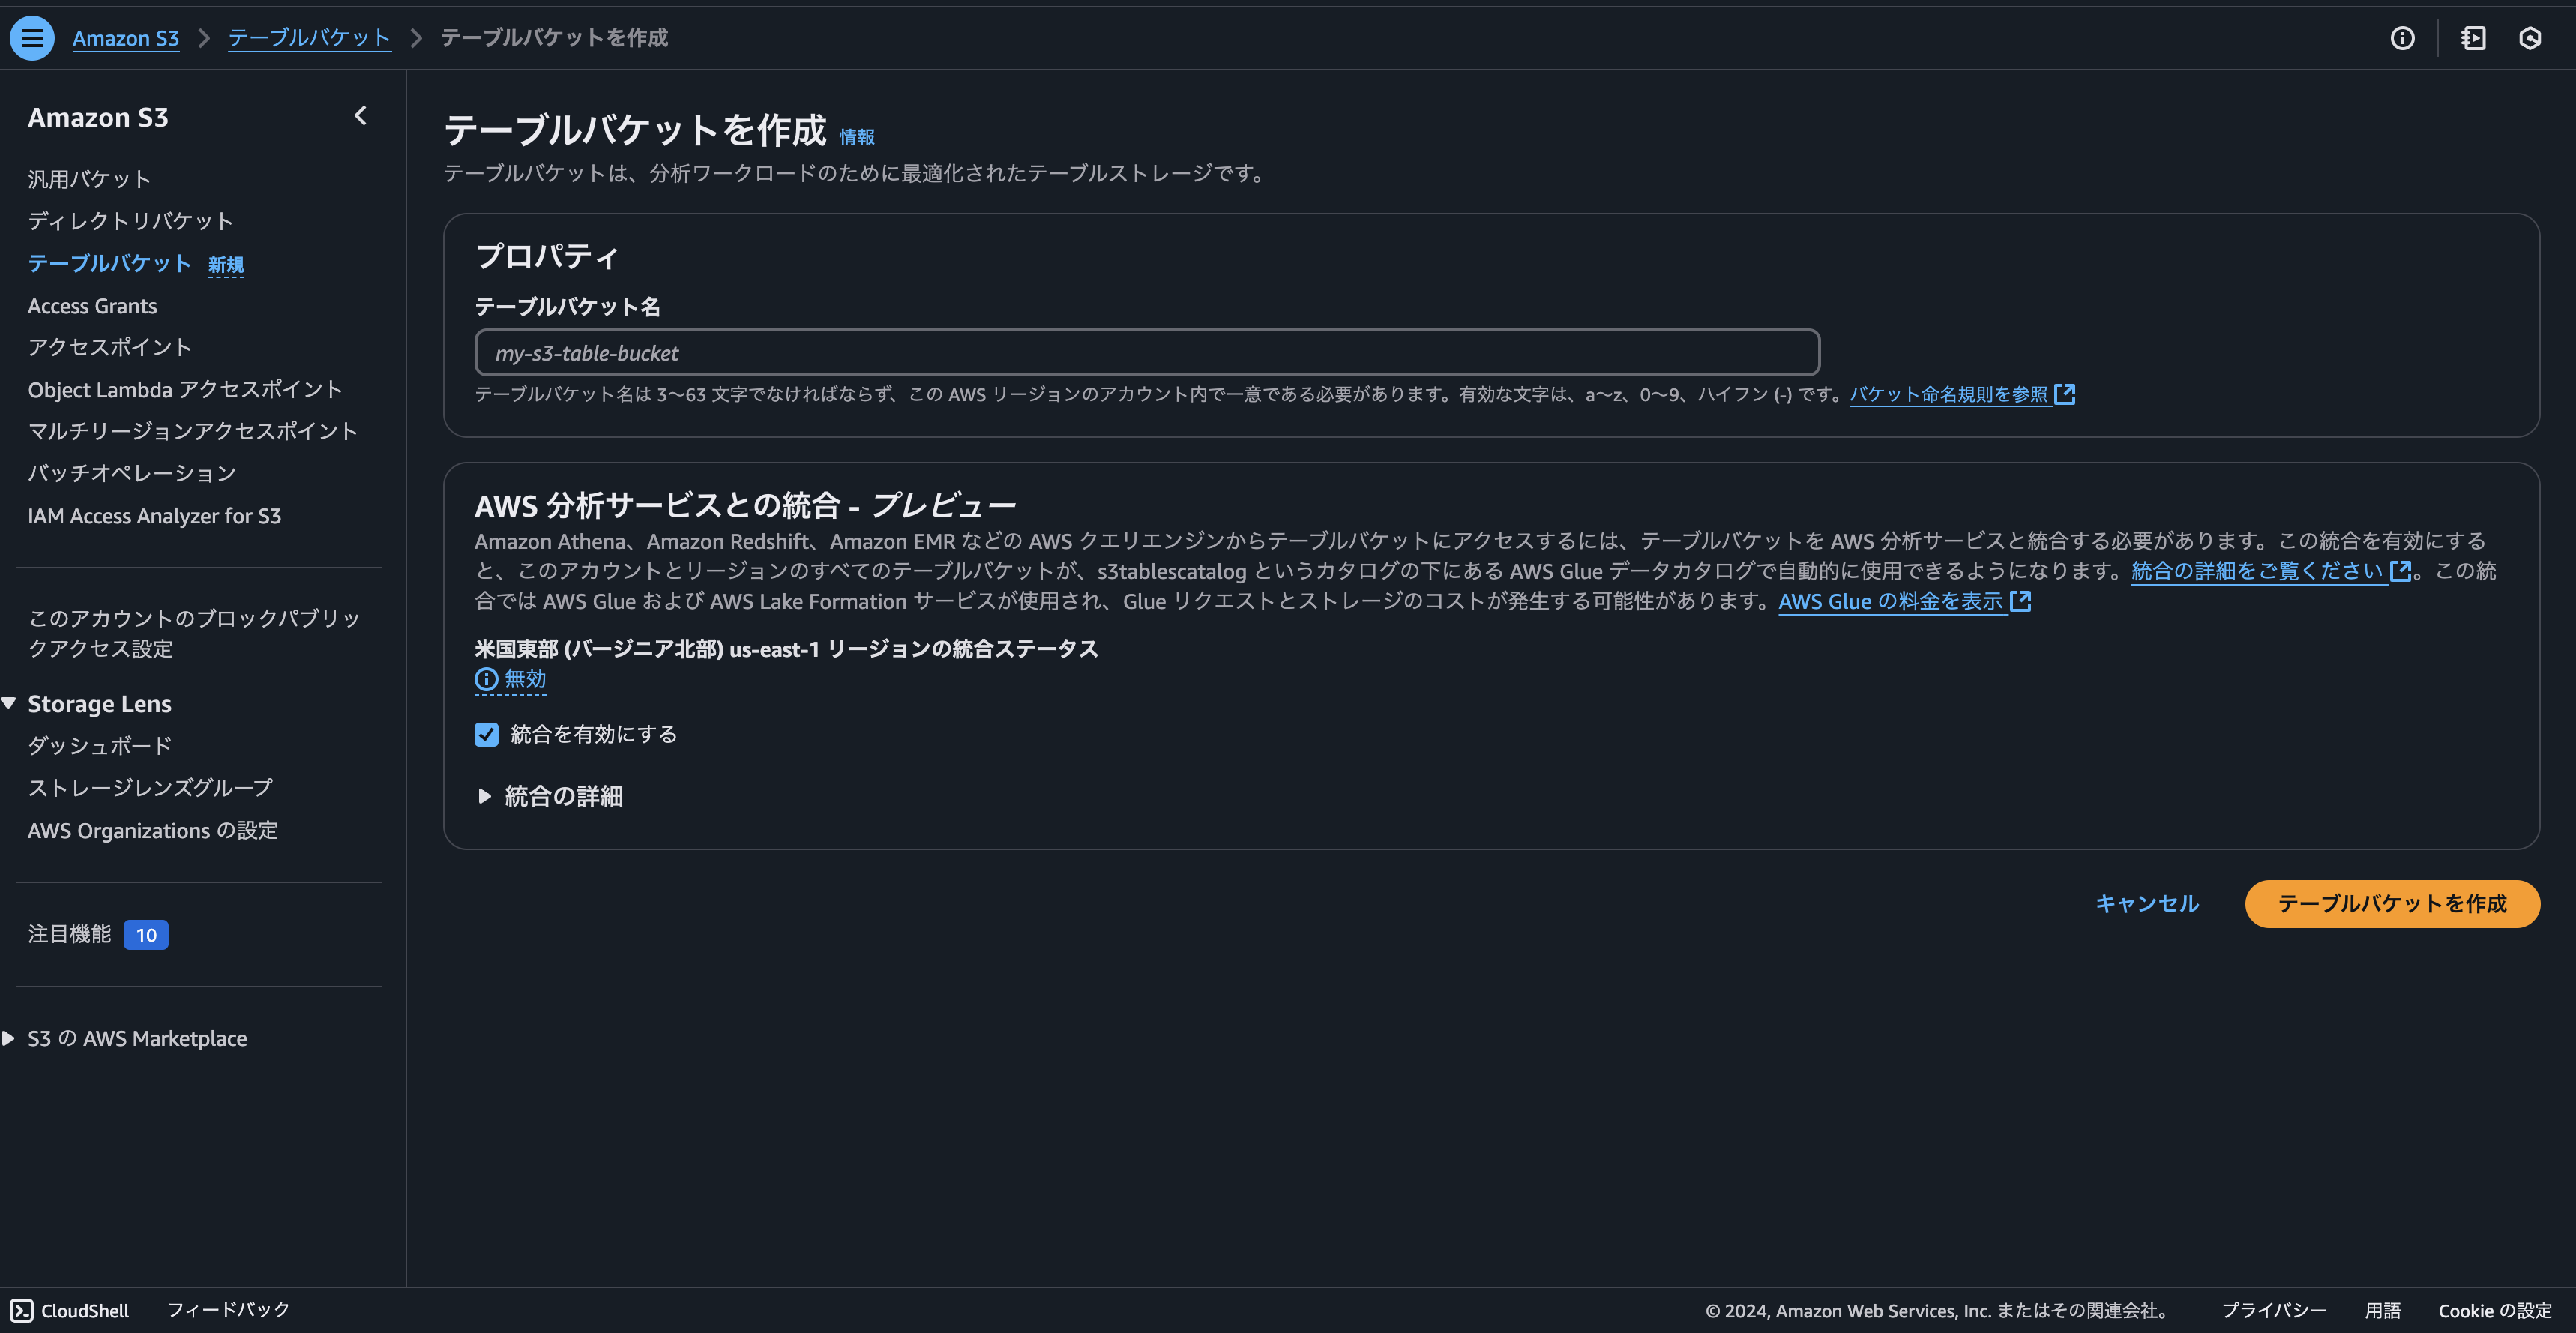
Task: Go to Amazon S3 breadcrumb
Action: [126, 38]
